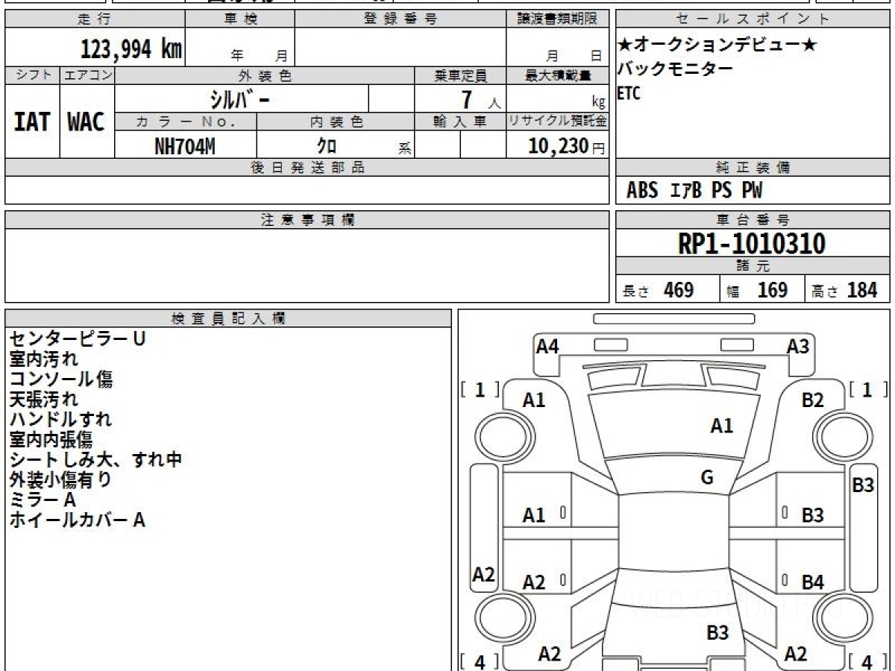Click the 純正装備 heading
This screenshot has height=671, width=895.
[753, 168]
